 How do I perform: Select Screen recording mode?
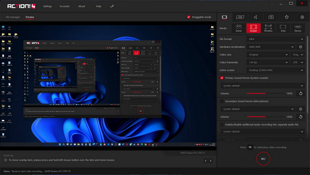tap(253, 28)
